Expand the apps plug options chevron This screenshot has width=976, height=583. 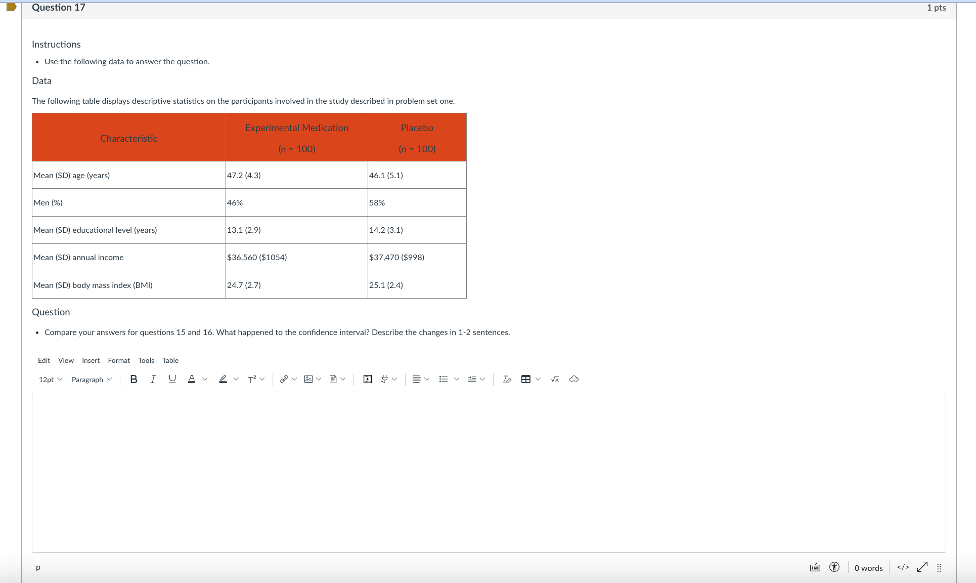[394, 379]
